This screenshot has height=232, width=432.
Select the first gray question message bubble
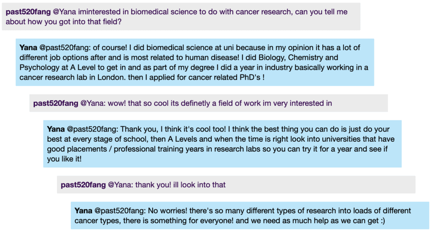[x=181, y=16]
